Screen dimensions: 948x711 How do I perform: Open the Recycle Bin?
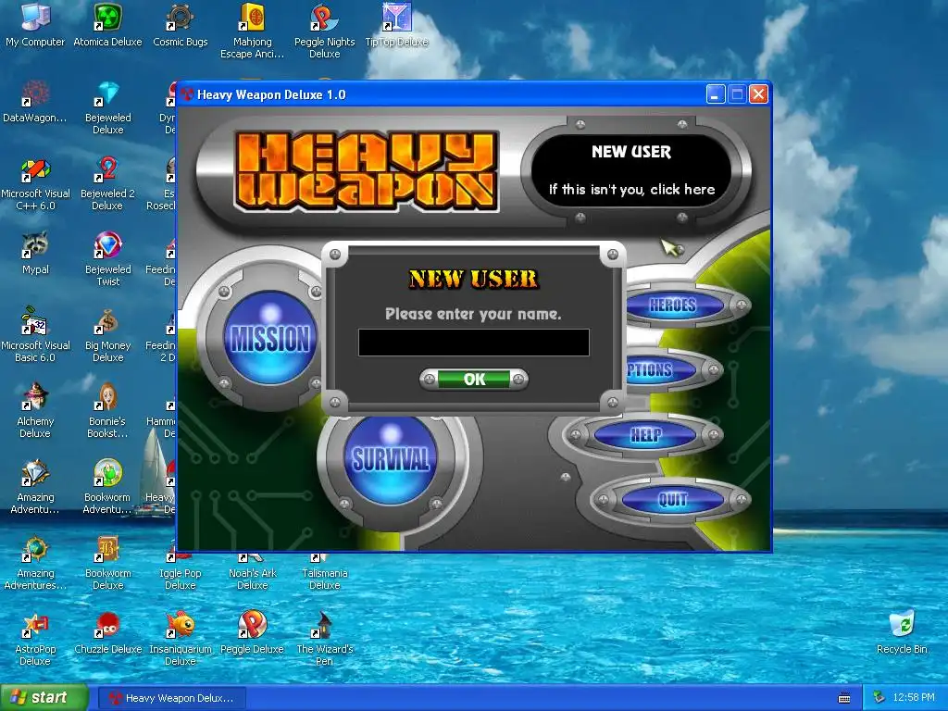(902, 633)
